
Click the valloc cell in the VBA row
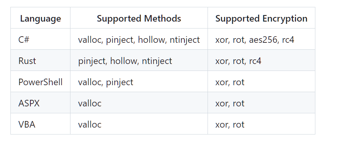pos(139,124)
